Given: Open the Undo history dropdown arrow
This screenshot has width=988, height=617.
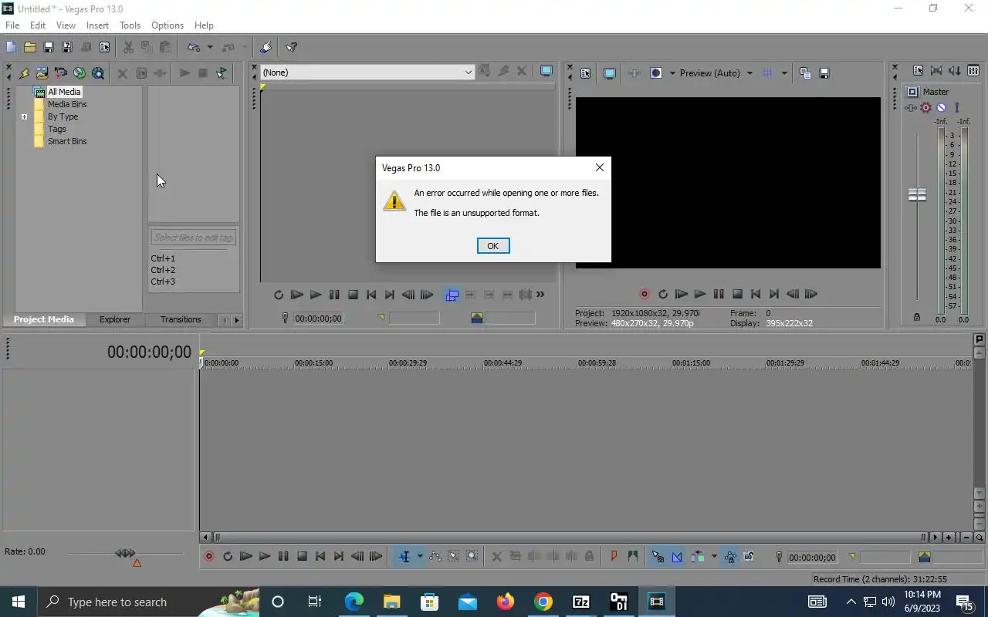Looking at the screenshot, I should [x=209, y=47].
